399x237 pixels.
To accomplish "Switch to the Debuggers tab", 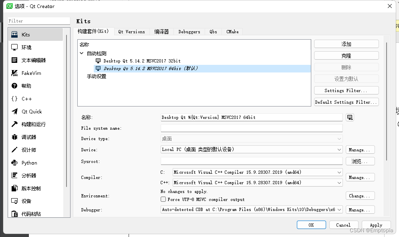I will coord(189,32).
